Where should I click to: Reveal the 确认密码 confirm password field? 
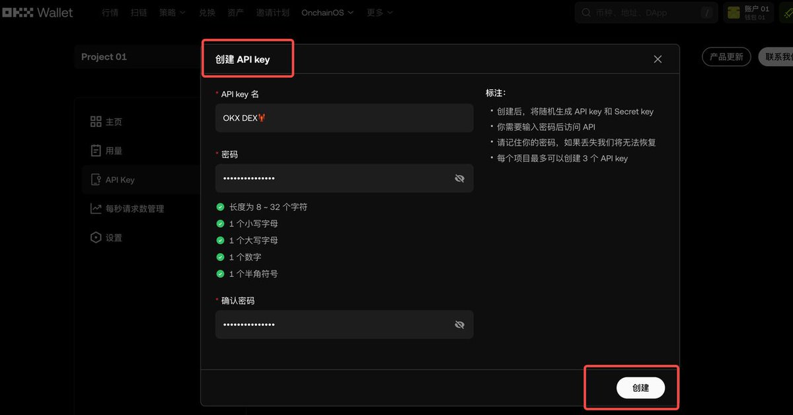coord(460,324)
